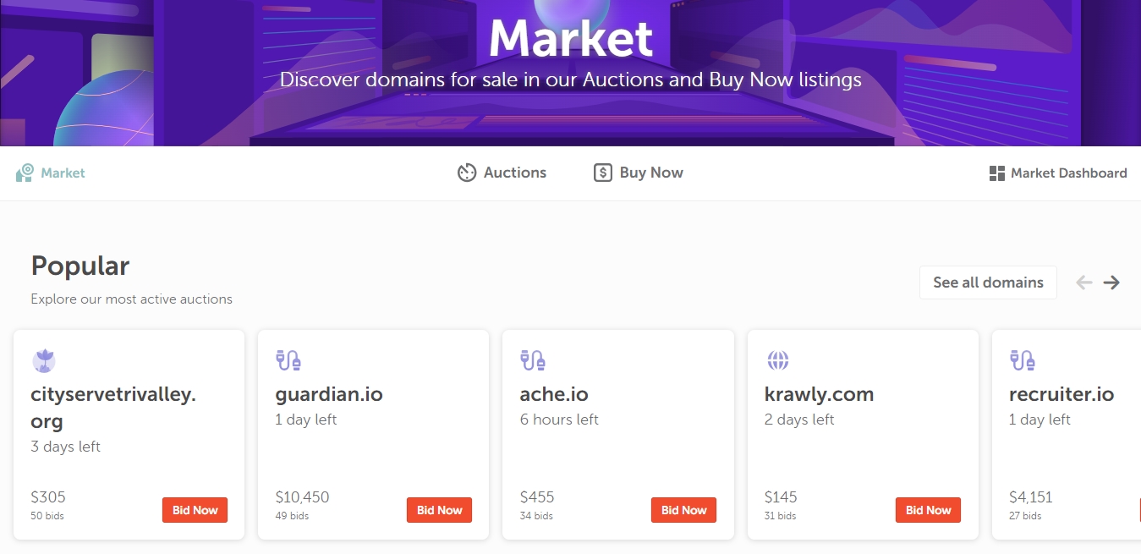Image resolution: width=1141 pixels, height=554 pixels.
Task: Bid Now on guardian.io
Action: pyautogui.click(x=439, y=510)
